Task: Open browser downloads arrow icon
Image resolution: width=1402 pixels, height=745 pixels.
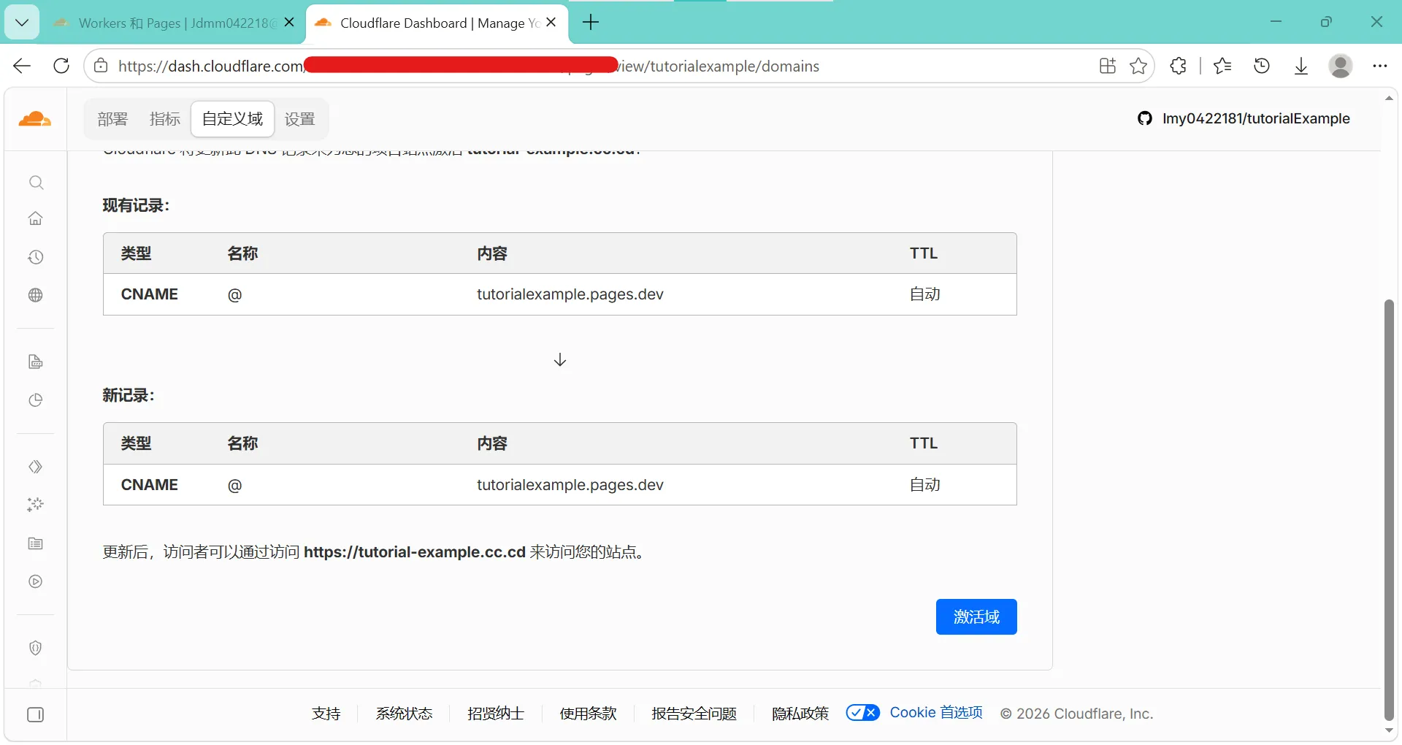Action: click(x=1301, y=66)
